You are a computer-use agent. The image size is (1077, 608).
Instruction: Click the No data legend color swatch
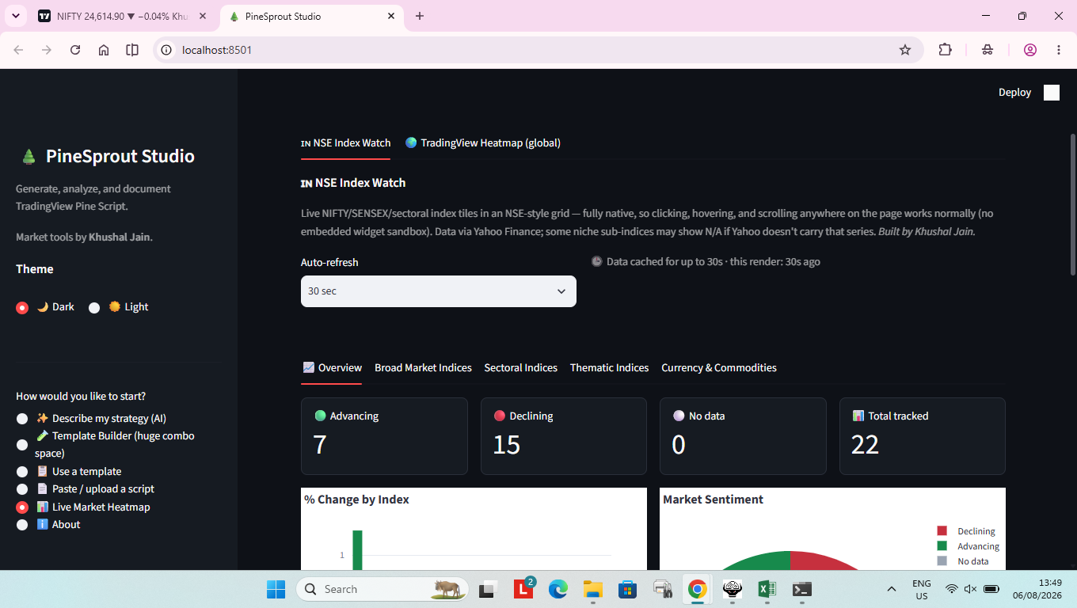point(942,561)
